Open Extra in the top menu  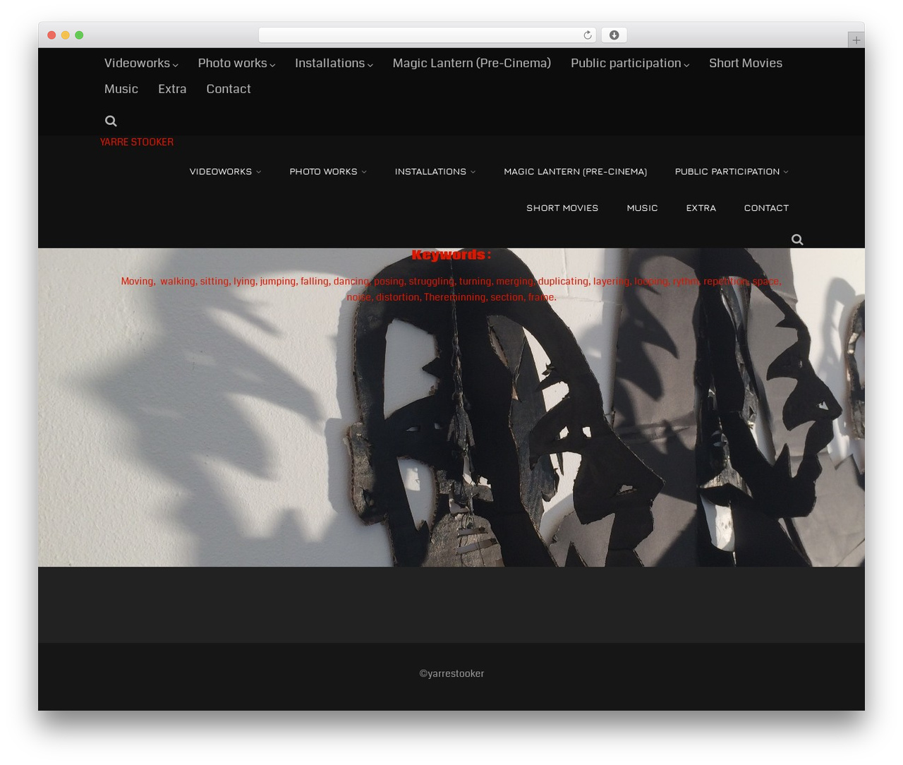(172, 89)
